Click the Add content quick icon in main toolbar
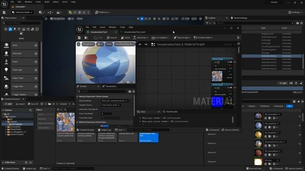 pos(41,12)
